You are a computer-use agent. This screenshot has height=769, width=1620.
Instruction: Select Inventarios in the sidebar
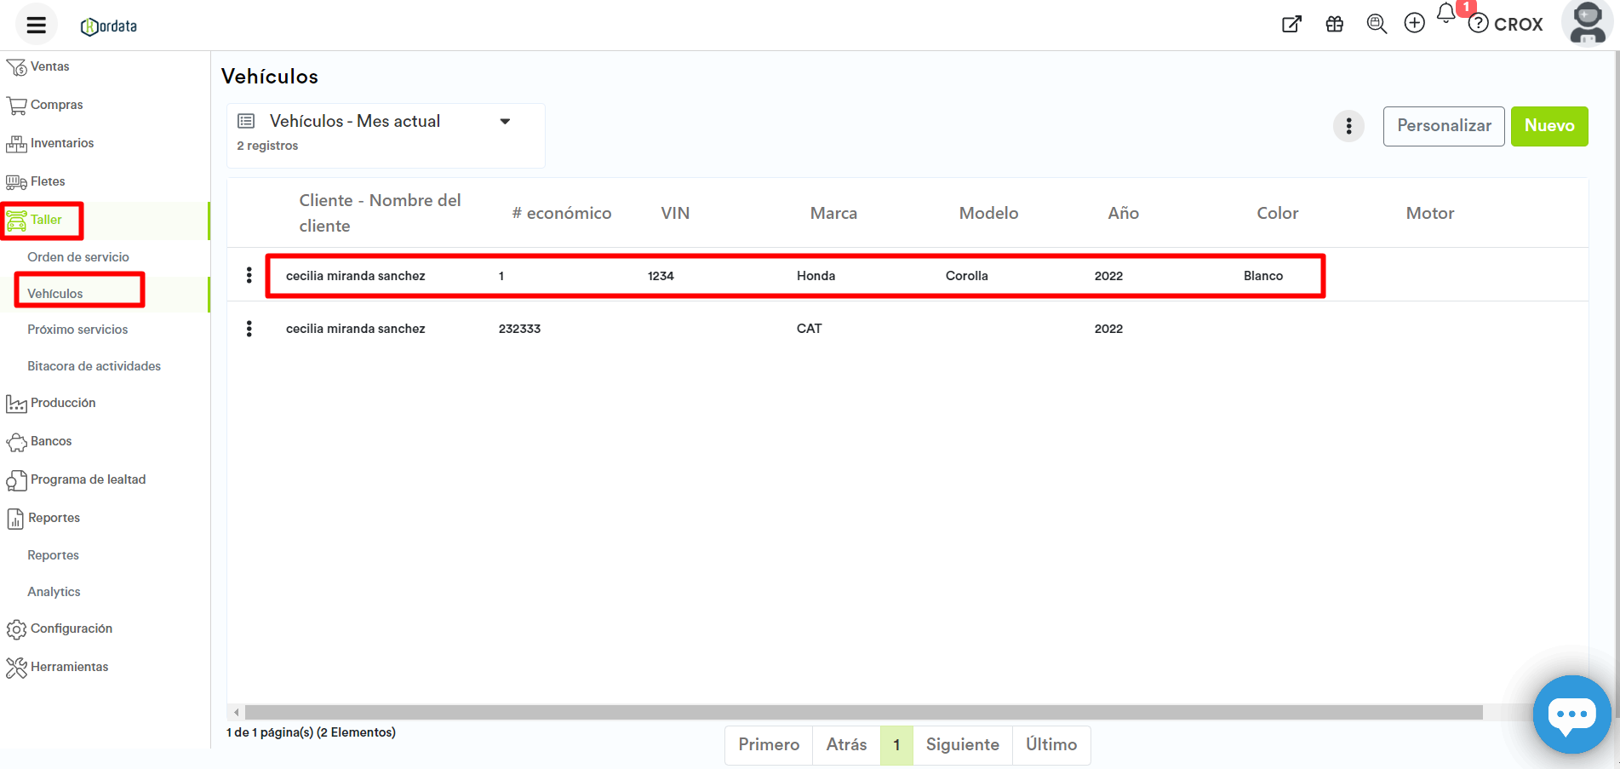(x=62, y=143)
